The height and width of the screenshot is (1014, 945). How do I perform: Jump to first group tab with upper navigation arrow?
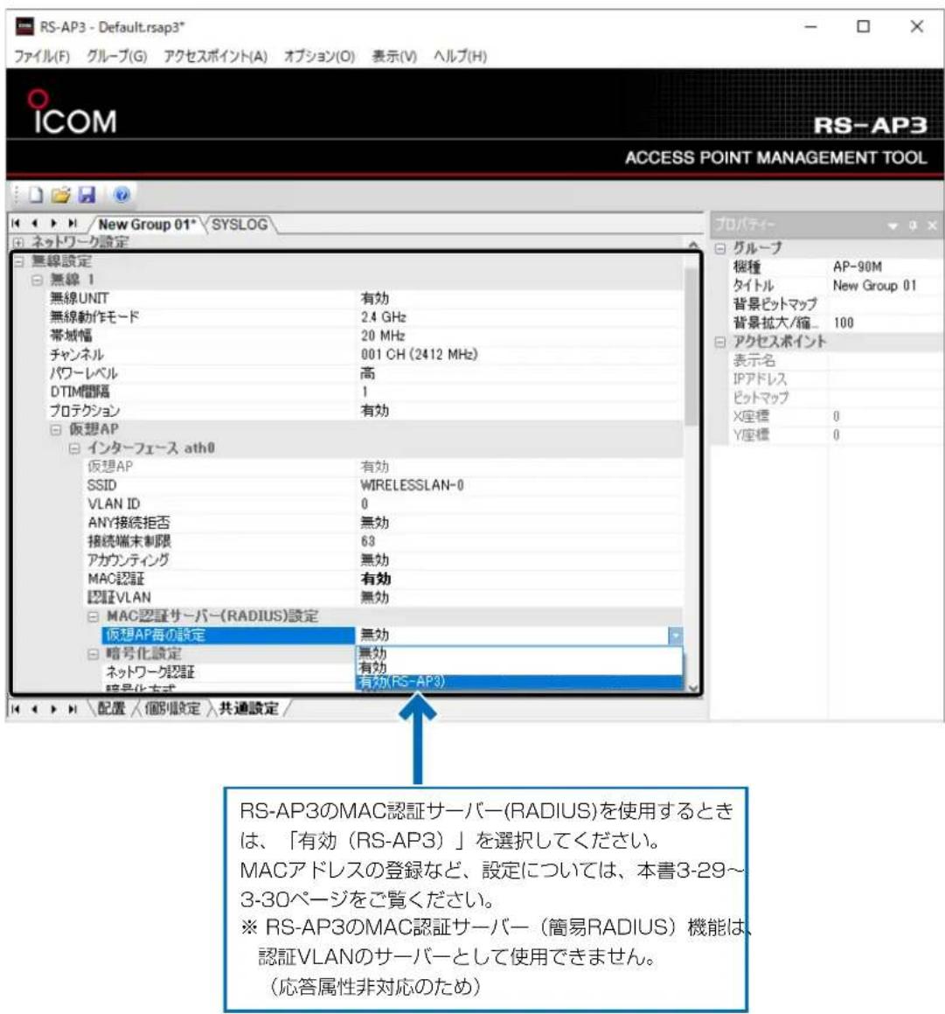tap(16, 224)
